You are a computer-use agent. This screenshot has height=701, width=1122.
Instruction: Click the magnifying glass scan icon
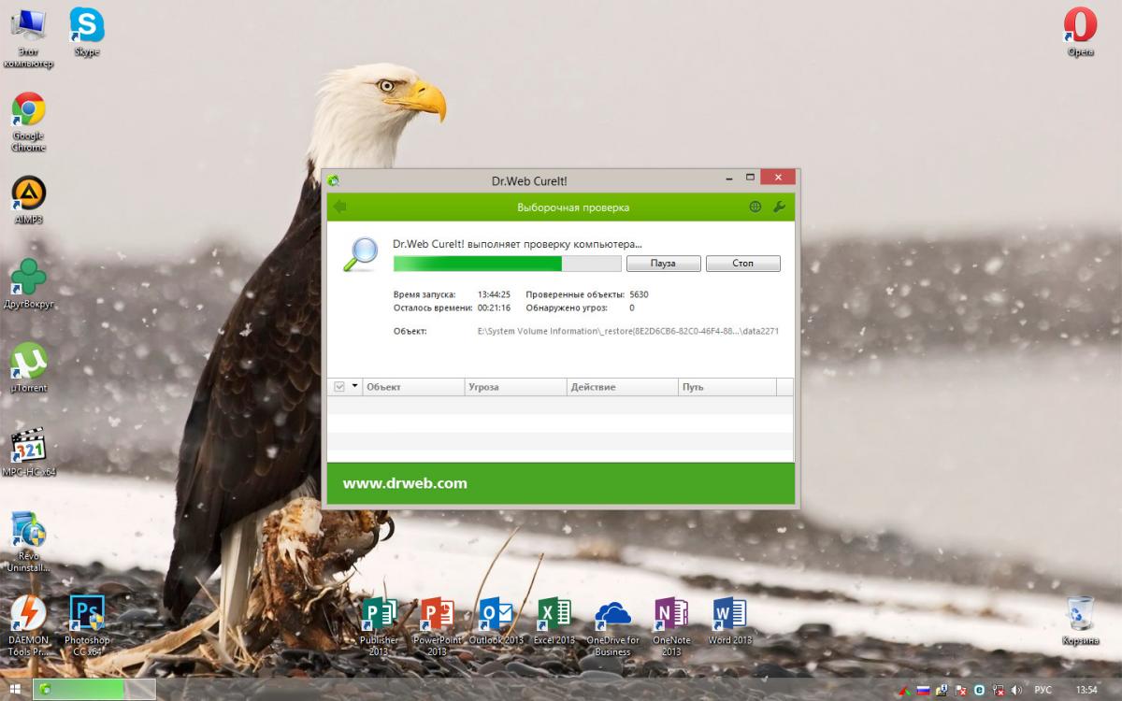360,253
